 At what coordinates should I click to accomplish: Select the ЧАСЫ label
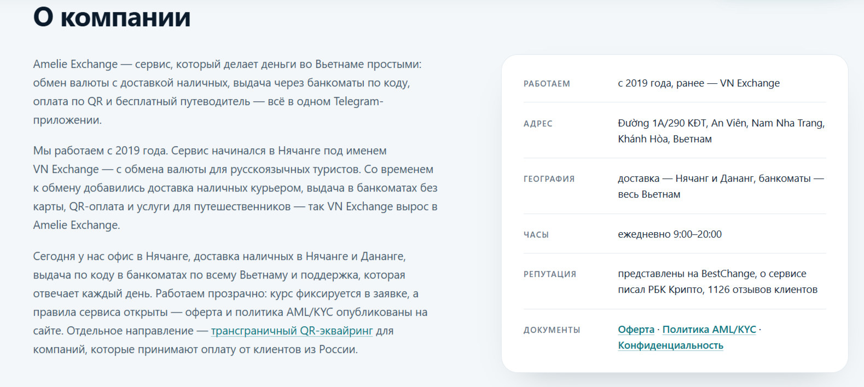pyautogui.click(x=536, y=235)
